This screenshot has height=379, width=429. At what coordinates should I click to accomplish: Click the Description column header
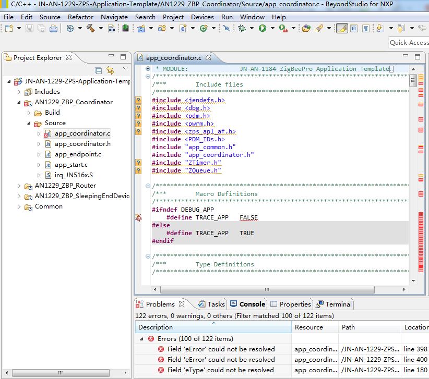point(156,327)
